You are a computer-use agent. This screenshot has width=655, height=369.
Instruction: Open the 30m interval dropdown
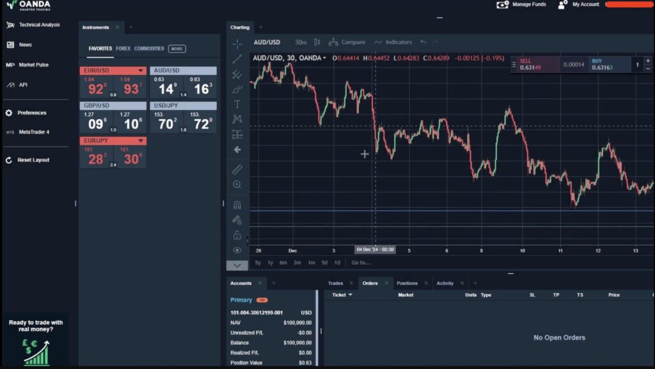[x=301, y=42]
